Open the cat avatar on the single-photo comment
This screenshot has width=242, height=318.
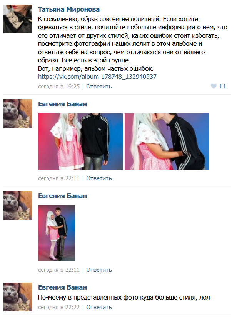click(18, 205)
